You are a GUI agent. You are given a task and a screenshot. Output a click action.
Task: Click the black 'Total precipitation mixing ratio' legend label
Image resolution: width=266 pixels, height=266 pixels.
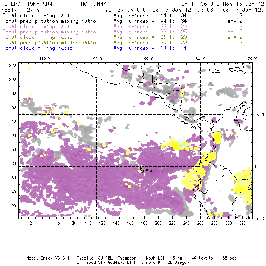coord(49,21)
